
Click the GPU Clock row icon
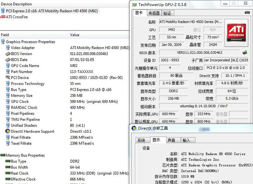pyautogui.click(x=8, y=101)
